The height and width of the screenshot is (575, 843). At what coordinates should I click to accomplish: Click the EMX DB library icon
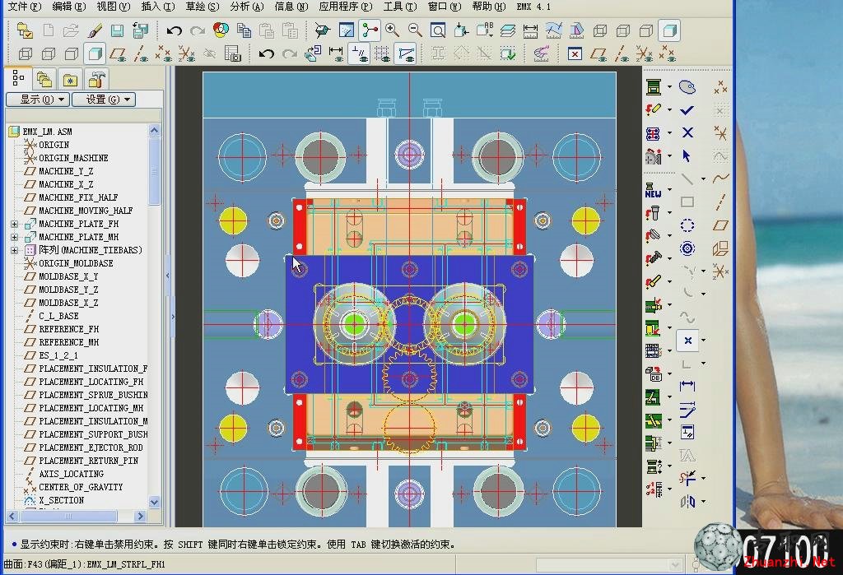(654, 374)
